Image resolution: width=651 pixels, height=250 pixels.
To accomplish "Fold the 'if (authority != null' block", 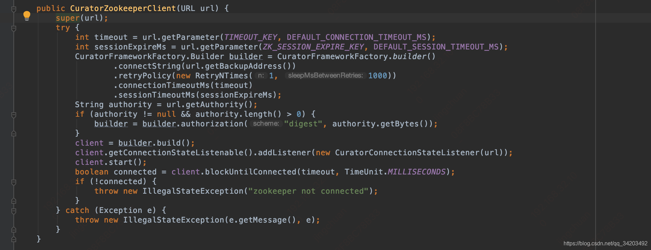I will (14, 115).
